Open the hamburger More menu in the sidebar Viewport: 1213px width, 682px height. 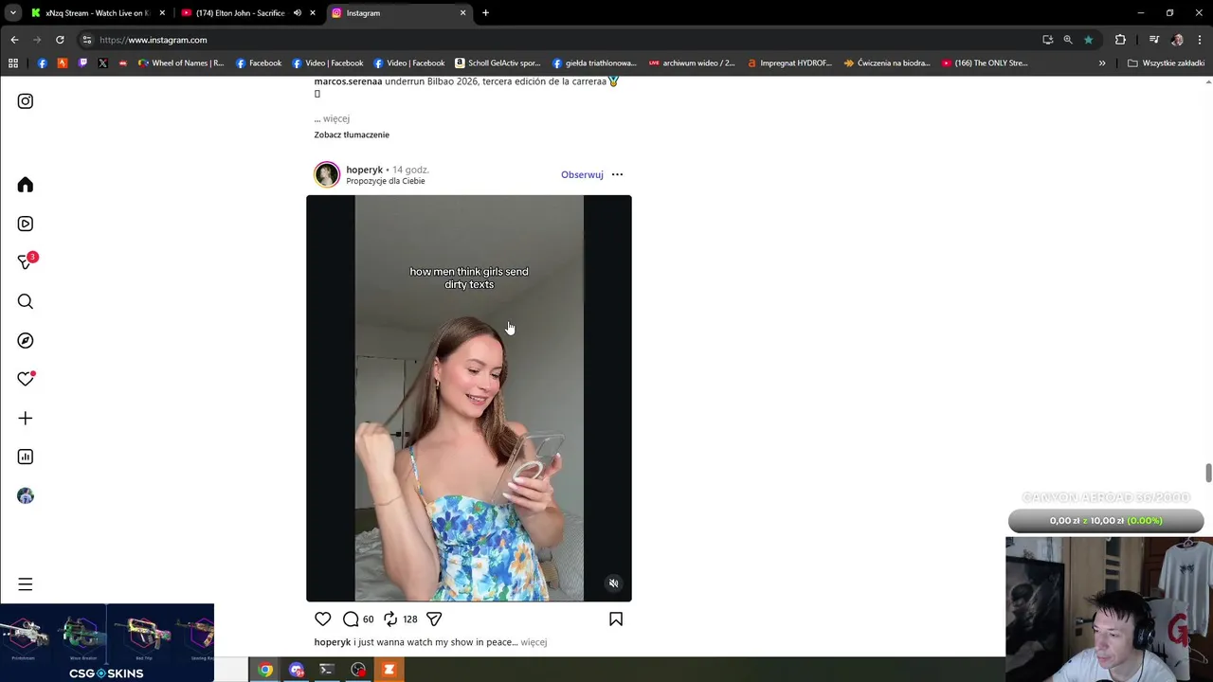pyautogui.click(x=26, y=584)
